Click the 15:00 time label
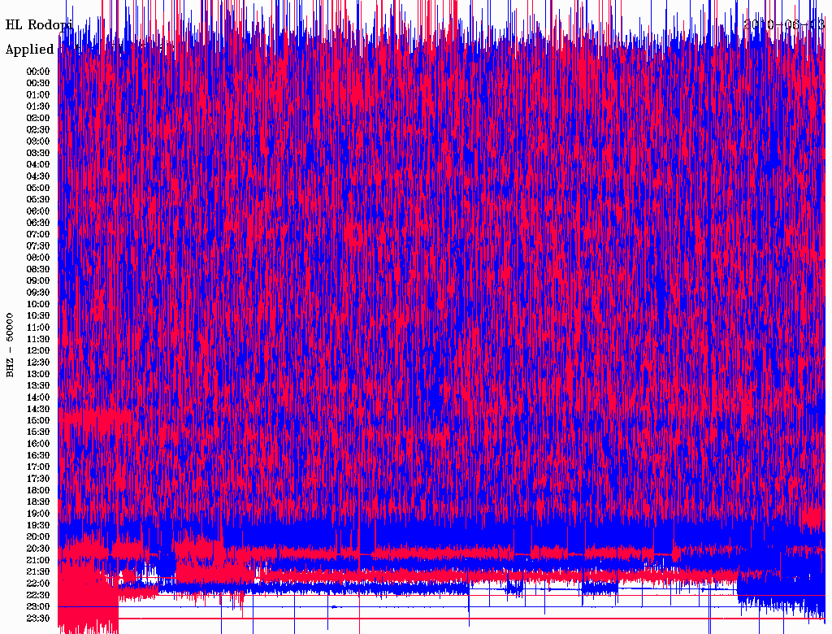The width and height of the screenshot is (832, 634). (x=38, y=420)
